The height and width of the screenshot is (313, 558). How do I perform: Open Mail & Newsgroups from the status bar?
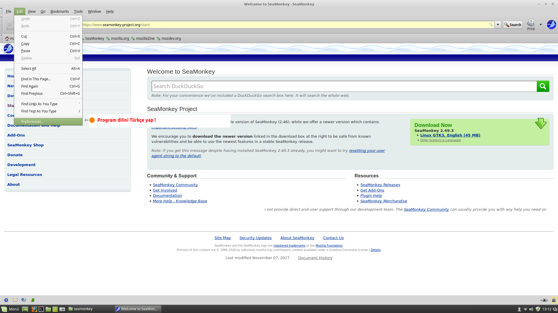tap(15, 300)
